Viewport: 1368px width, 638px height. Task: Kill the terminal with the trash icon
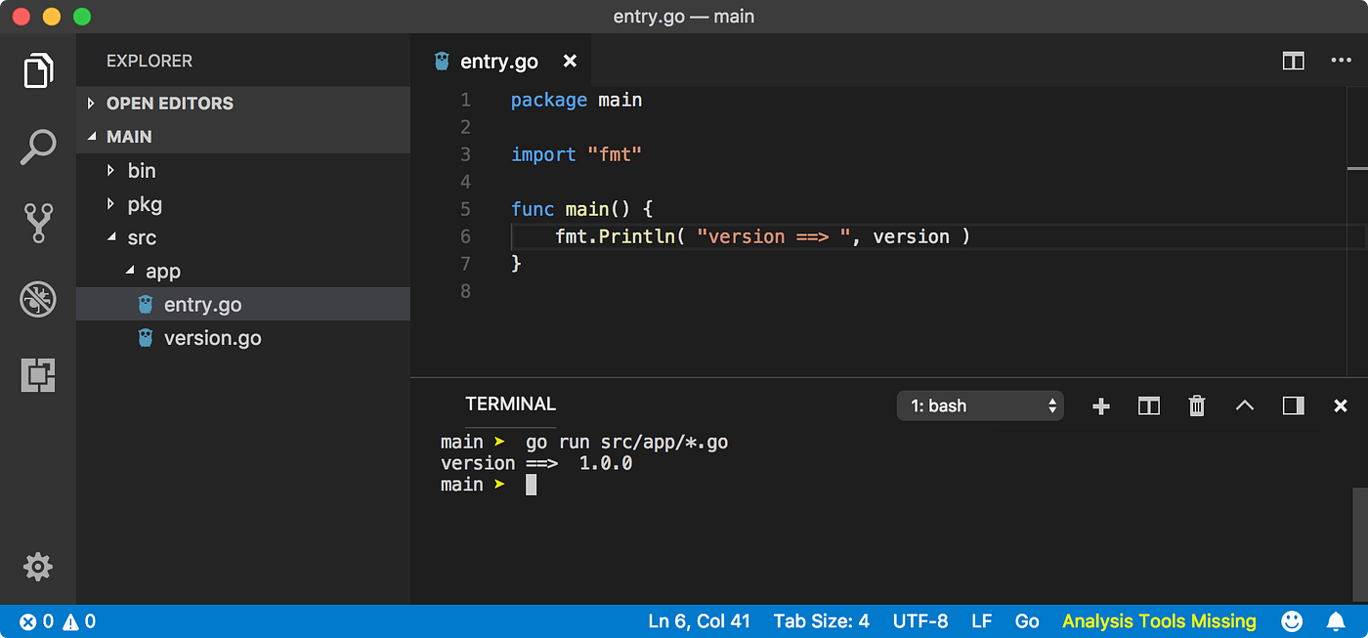coord(1196,405)
